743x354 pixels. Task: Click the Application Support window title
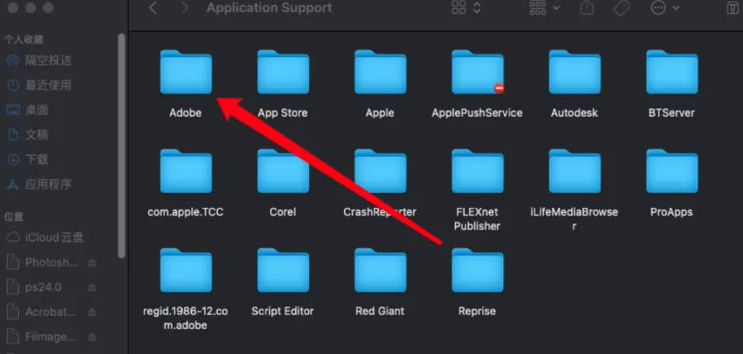pos(270,8)
